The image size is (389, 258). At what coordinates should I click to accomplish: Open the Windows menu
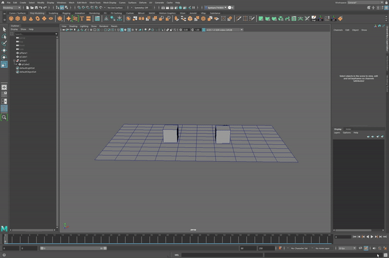coord(62,3)
